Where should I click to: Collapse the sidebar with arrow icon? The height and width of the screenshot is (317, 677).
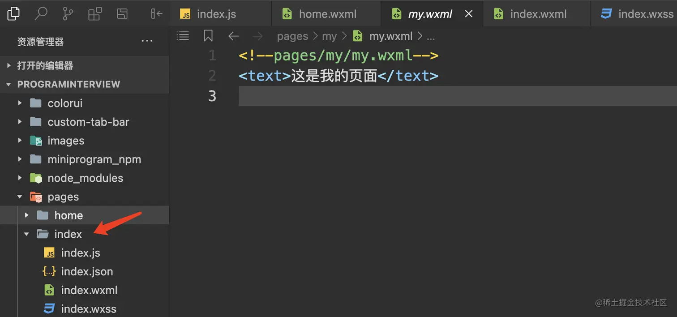click(156, 14)
